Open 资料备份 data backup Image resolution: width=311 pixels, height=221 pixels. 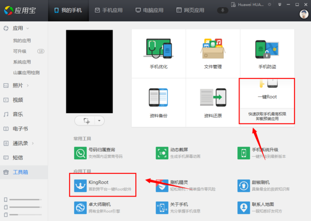point(158,102)
